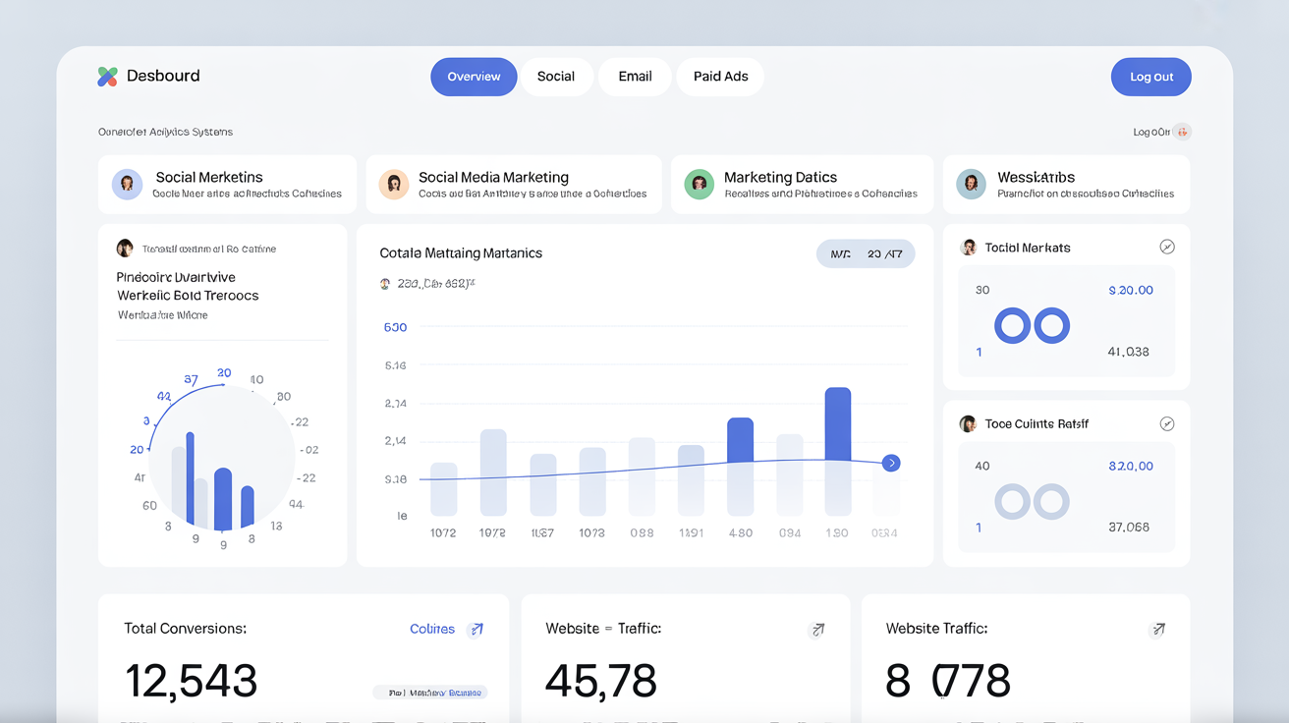Image resolution: width=1289 pixels, height=723 pixels.
Task: Toggle the status circle on Tociol Markats card
Action: click(x=1167, y=247)
